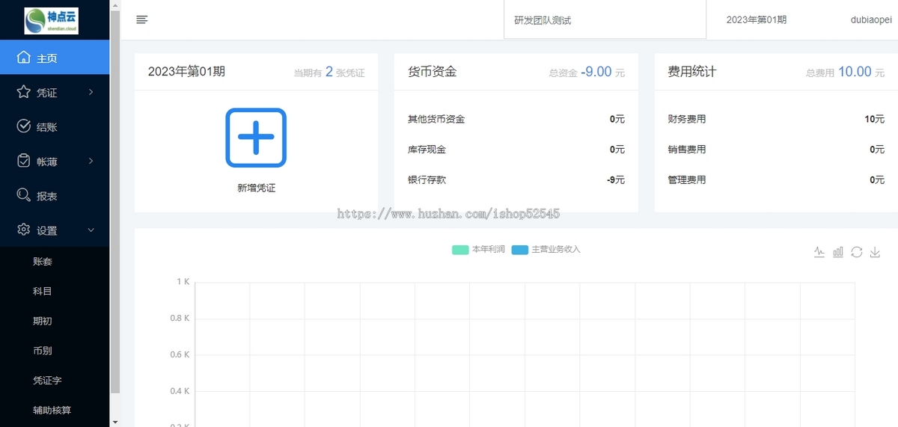Open the 结账 menu item
Screen dimensions: 898x427
point(55,126)
